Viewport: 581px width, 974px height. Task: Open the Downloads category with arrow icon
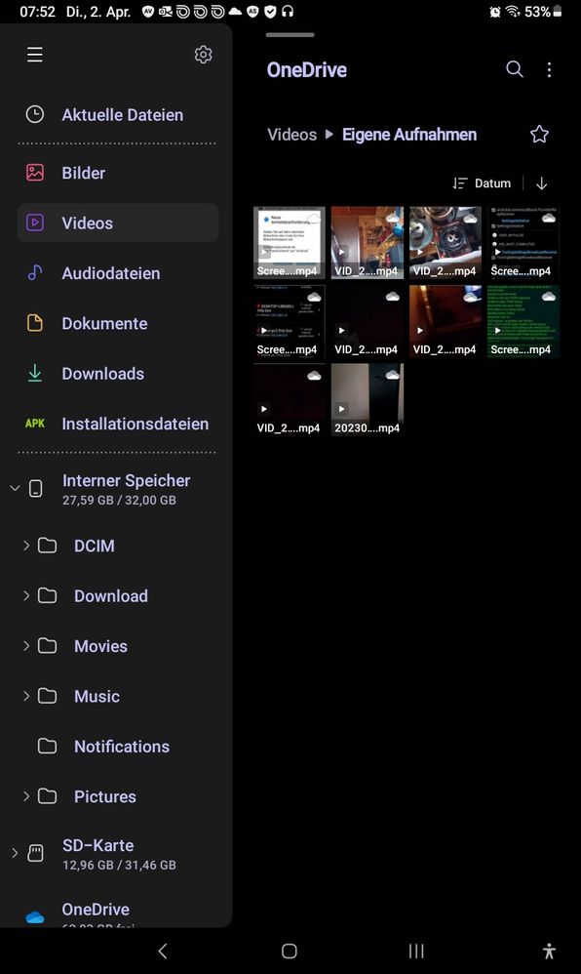[x=118, y=374]
